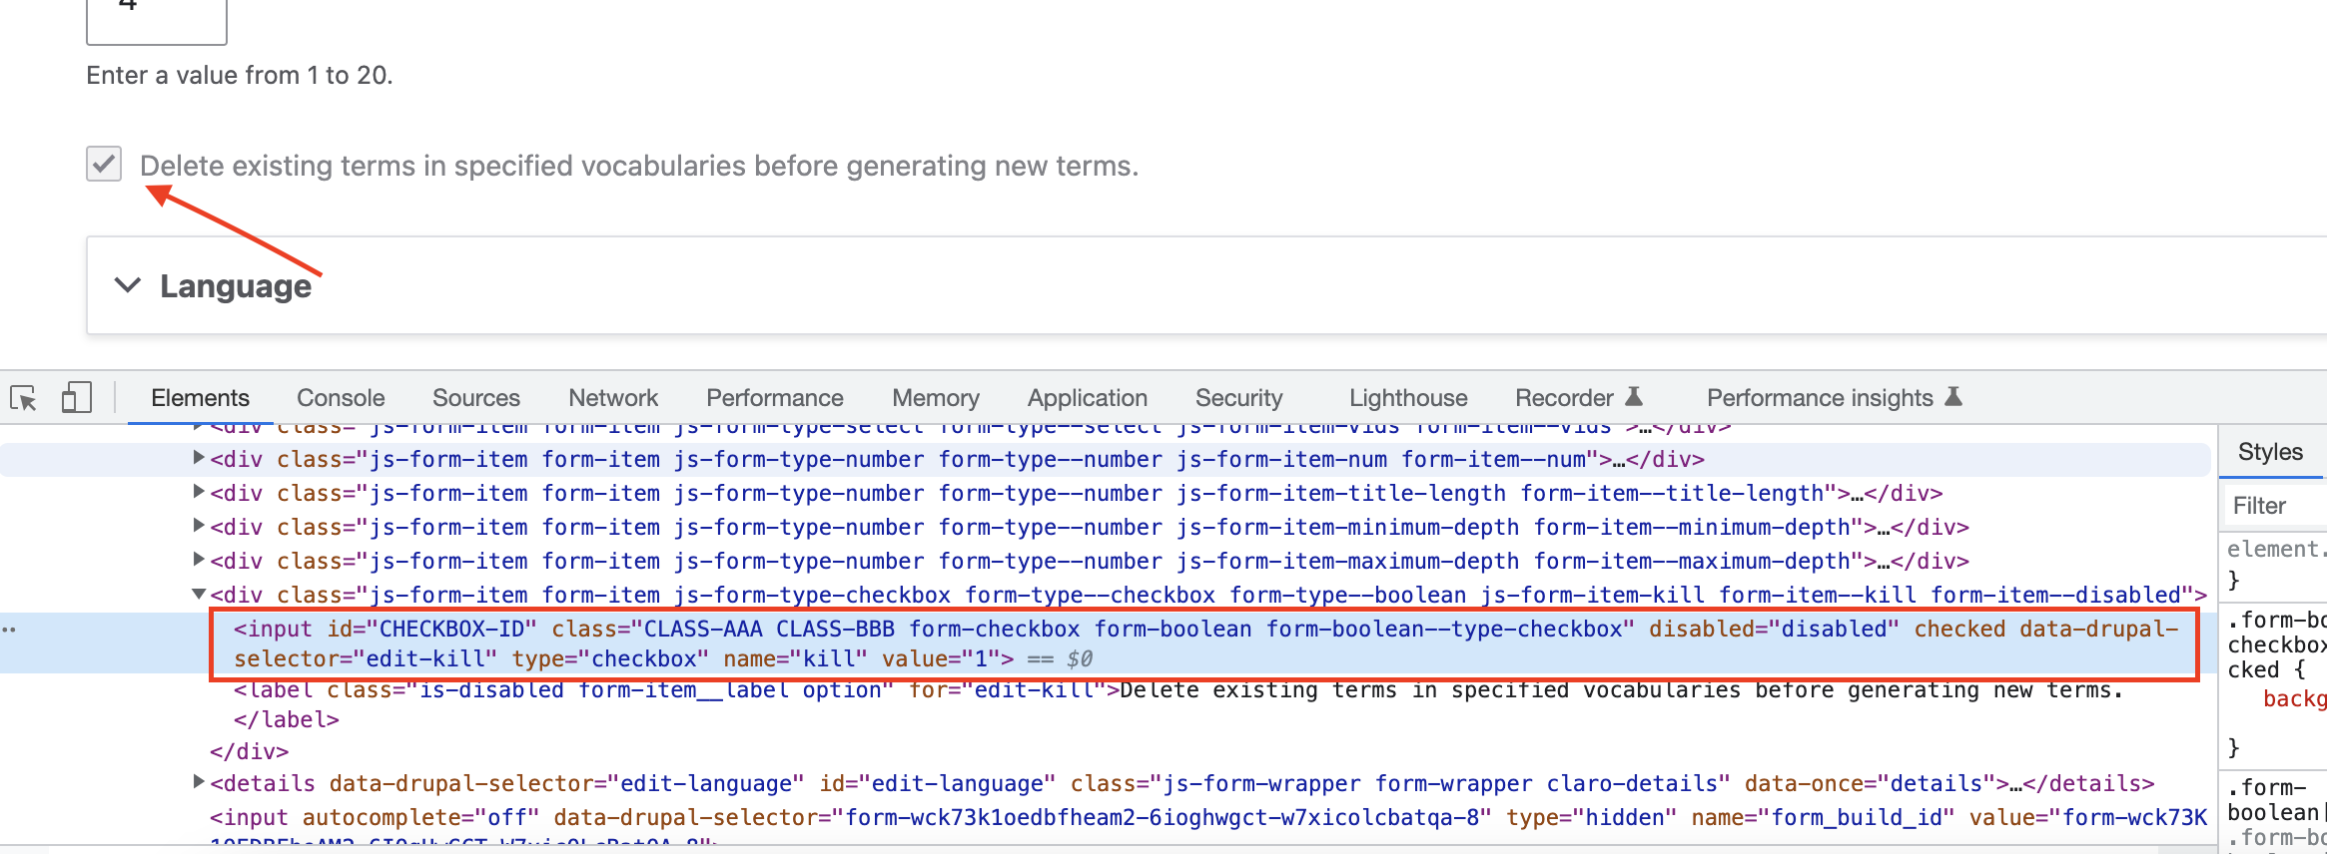Open the Network tab

pos(612,398)
